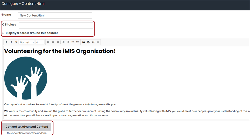Switch to HTML source code view
The width and height of the screenshot is (250, 137).
click(98, 42)
